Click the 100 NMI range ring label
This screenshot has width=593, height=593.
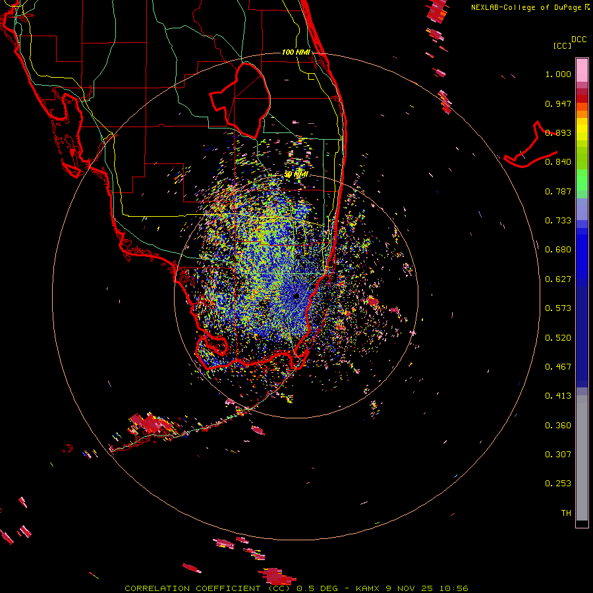click(296, 52)
